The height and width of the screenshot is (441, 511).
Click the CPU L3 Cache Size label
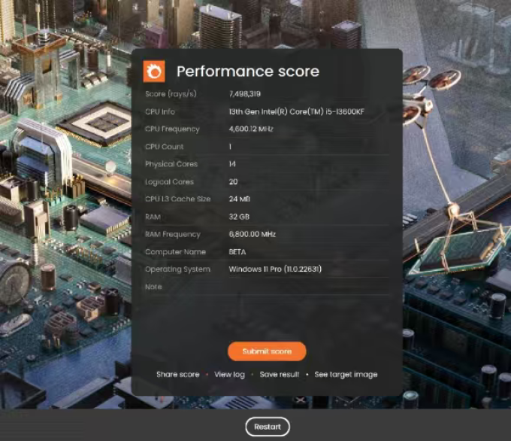178,199
